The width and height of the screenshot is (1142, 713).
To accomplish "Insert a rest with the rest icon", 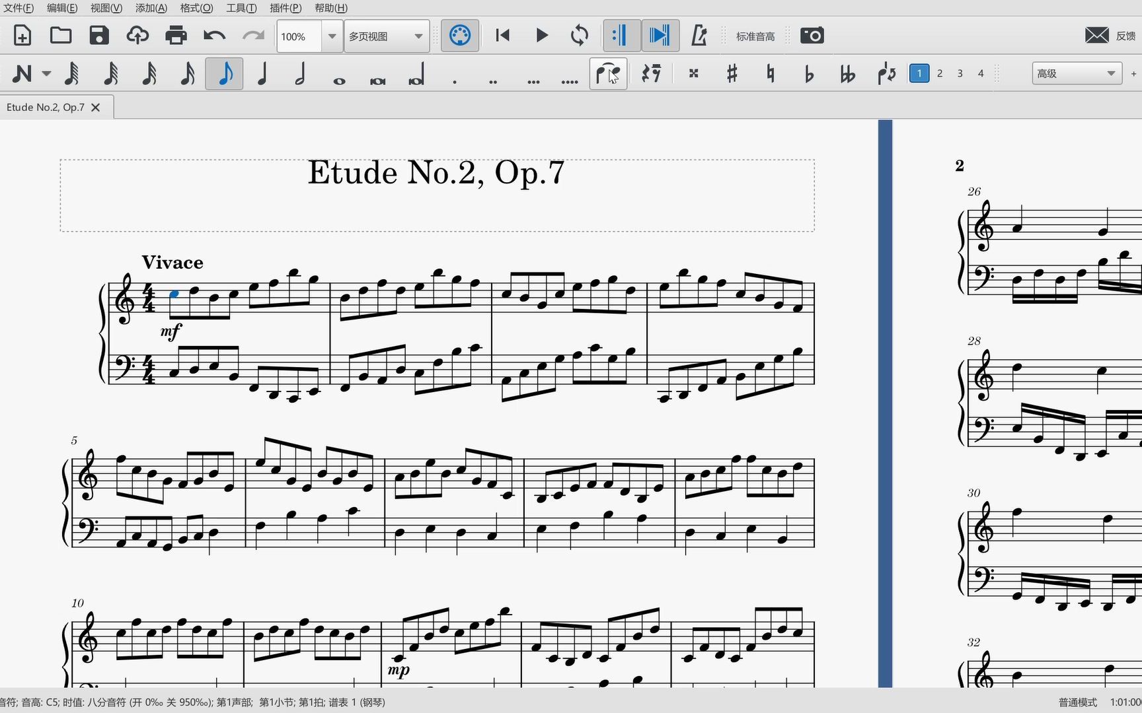I will [652, 73].
